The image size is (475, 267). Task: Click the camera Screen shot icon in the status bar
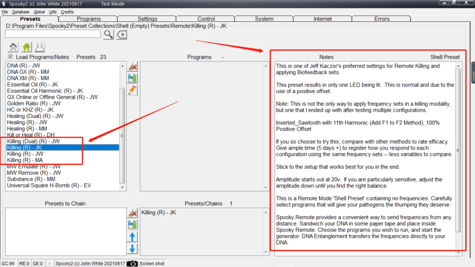(x=132, y=263)
